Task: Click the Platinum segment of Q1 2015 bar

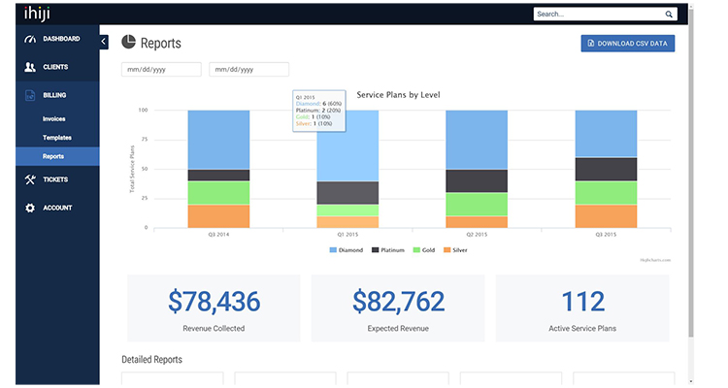Action: pyautogui.click(x=347, y=193)
